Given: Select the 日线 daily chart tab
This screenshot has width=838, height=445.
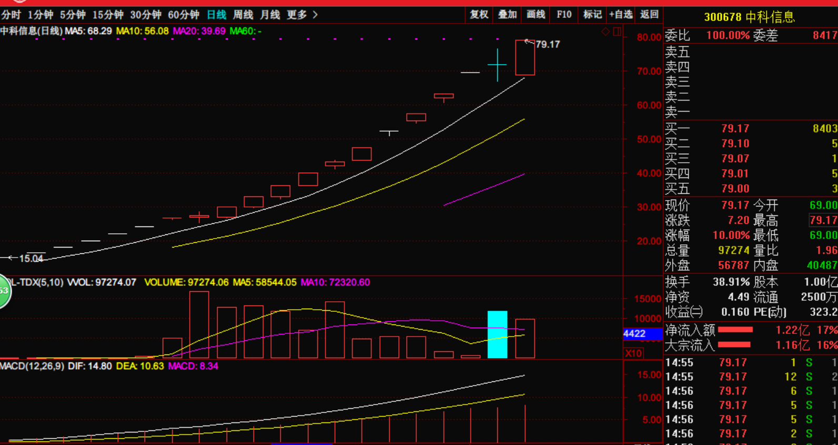Looking at the screenshot, I should click(x=216, y=15).
